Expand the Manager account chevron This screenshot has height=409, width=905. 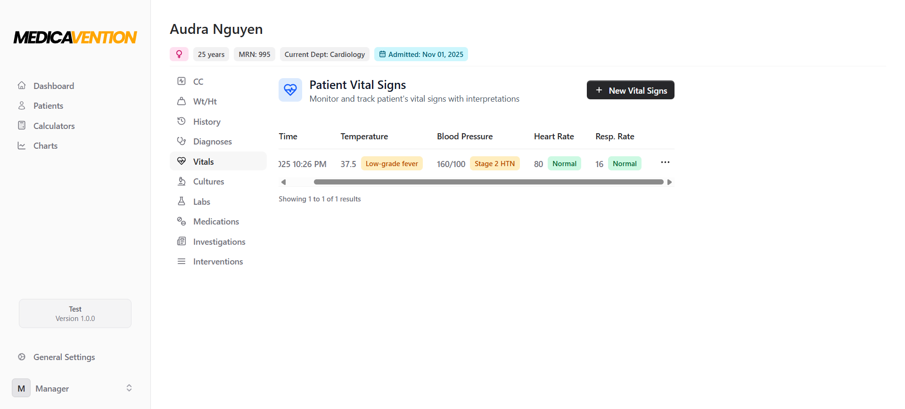pyautogui.click(x=129, y=388)
